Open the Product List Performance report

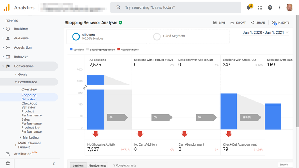point(31,130)
